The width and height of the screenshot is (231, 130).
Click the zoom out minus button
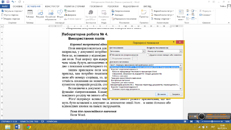click(x=202, y=122)
